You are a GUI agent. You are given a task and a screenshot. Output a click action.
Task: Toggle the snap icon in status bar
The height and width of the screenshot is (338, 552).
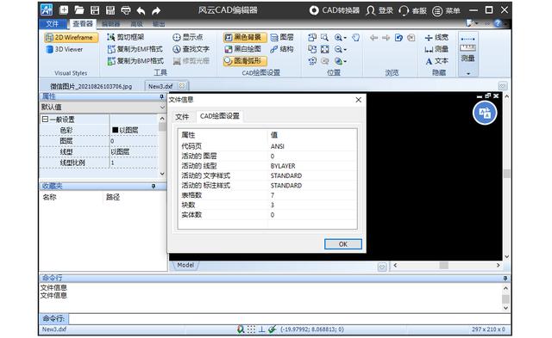tap(241, 329)
